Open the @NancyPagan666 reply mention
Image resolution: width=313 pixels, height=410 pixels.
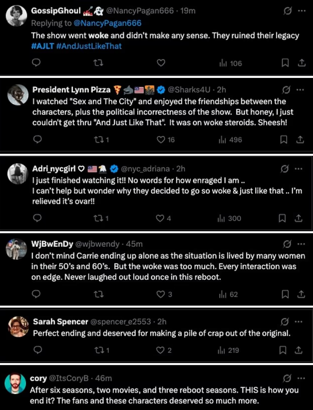[107, 23]
